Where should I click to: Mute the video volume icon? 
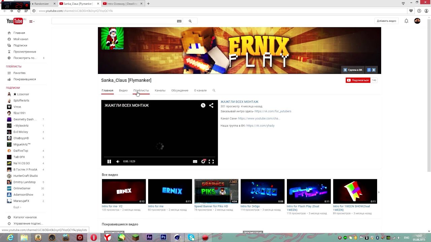(118, 161)
